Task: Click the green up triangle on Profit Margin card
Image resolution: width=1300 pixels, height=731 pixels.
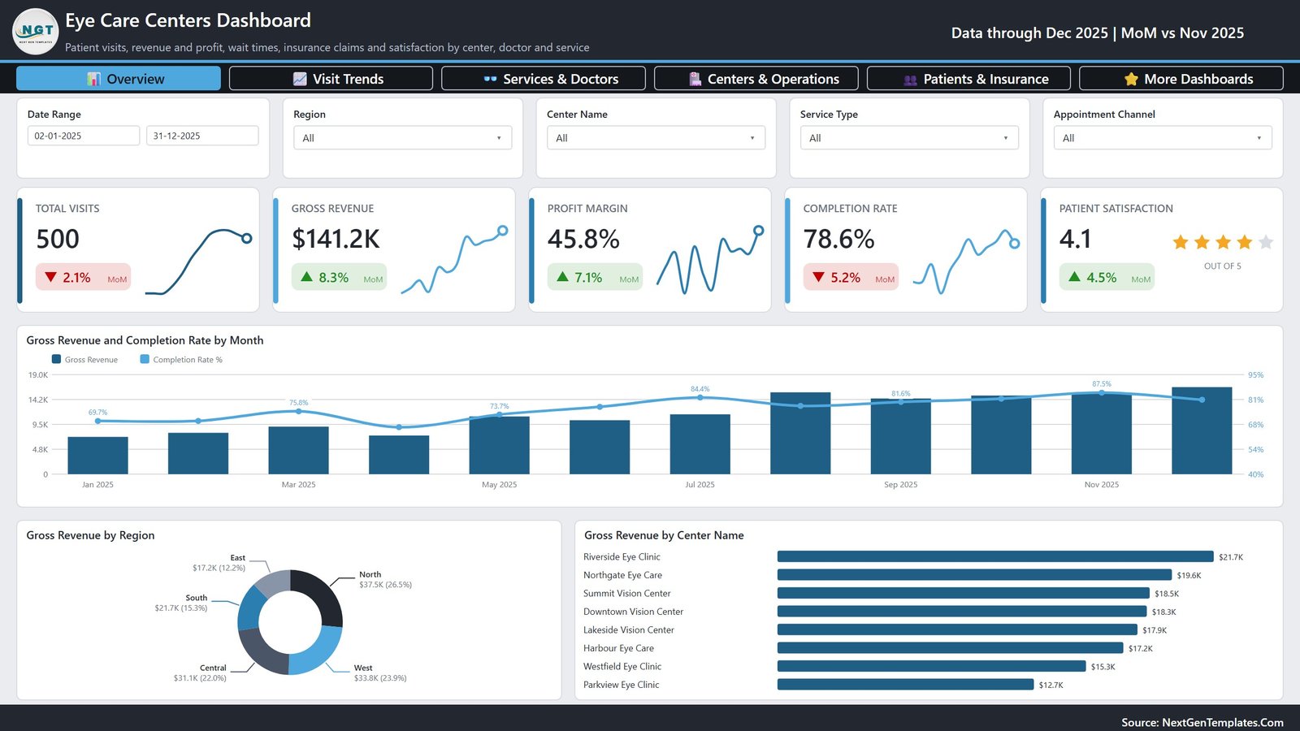Action: [562, 277]
